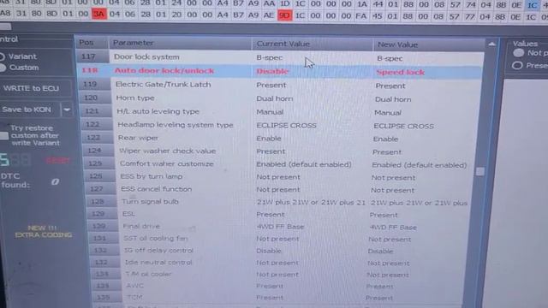Select ESS cancel function row
The width and height of the screenshot is (548, 308).
click(280, 189)
